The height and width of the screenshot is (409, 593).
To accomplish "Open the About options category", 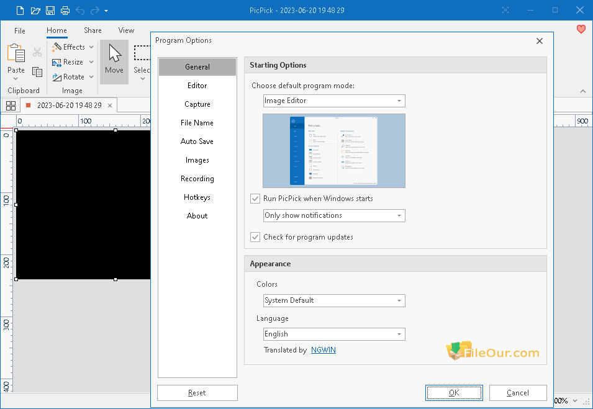I will [197, 216].
